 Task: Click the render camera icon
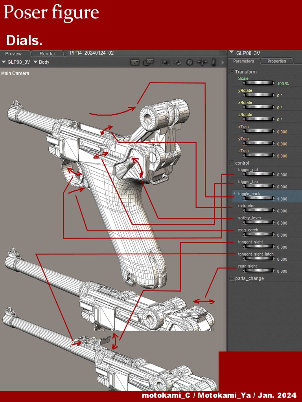coord(134,62)
